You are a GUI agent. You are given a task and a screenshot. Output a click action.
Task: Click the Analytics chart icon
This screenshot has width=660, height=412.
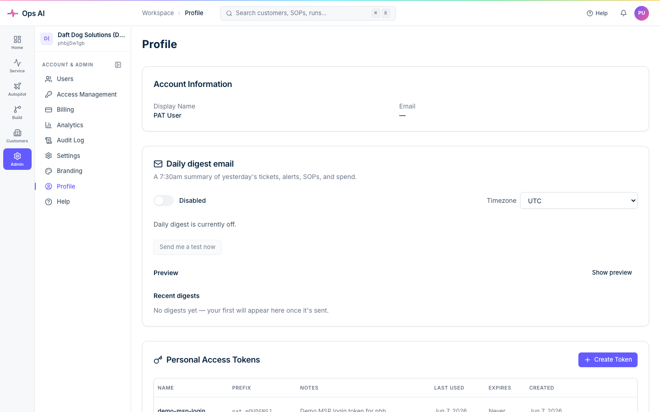[49, 125]
